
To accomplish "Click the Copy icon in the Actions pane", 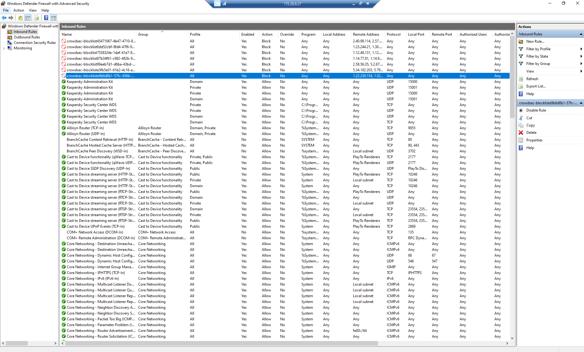I will [x=521, y=125].
